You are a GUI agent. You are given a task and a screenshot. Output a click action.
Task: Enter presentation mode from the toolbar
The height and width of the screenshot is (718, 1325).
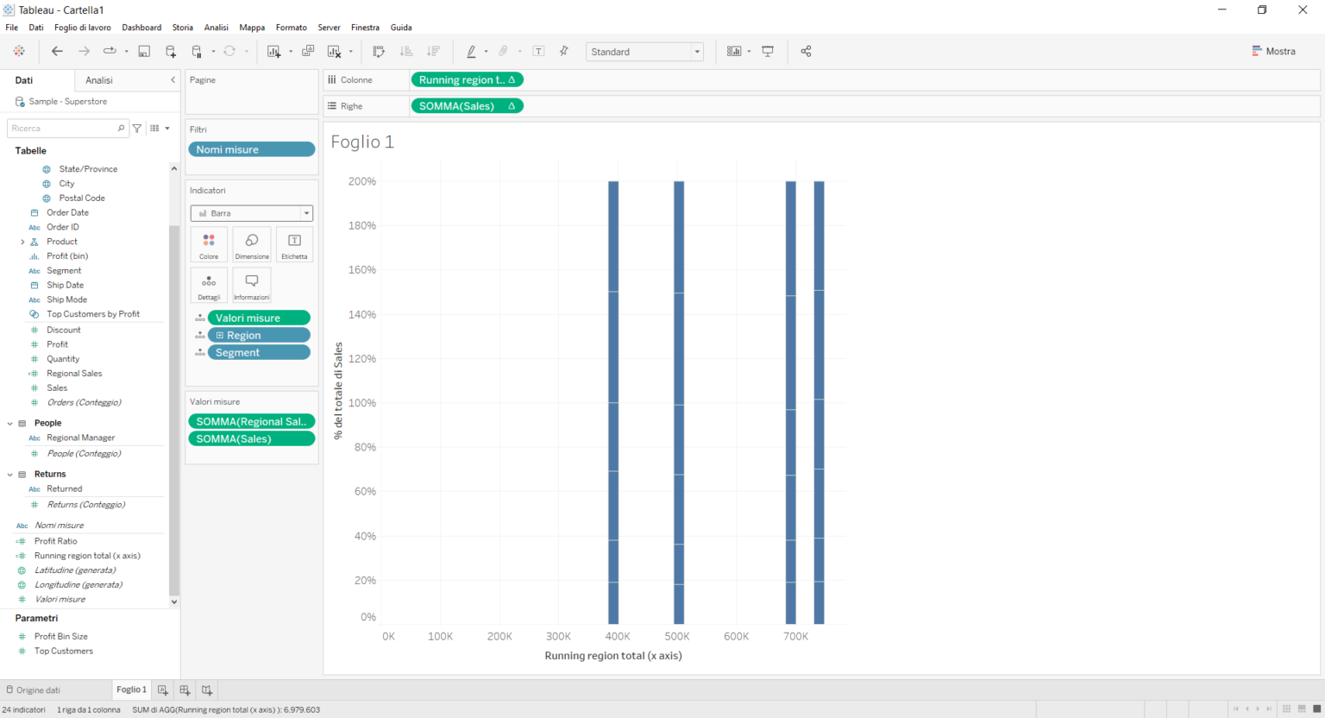click(x=768, y=51)
